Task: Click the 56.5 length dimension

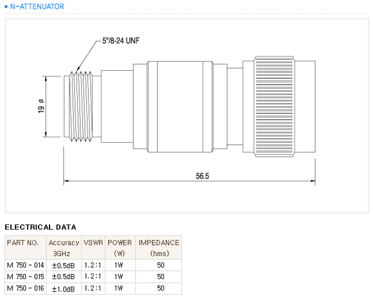Action: (x=203, y=176)
